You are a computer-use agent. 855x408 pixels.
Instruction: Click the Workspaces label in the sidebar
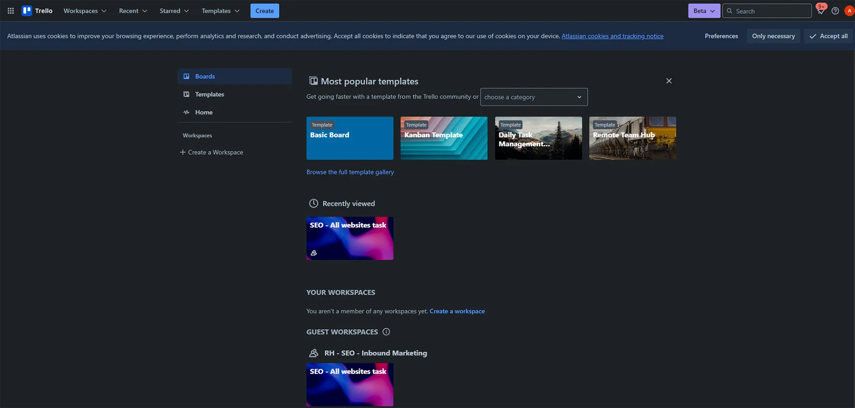(197, 136)
